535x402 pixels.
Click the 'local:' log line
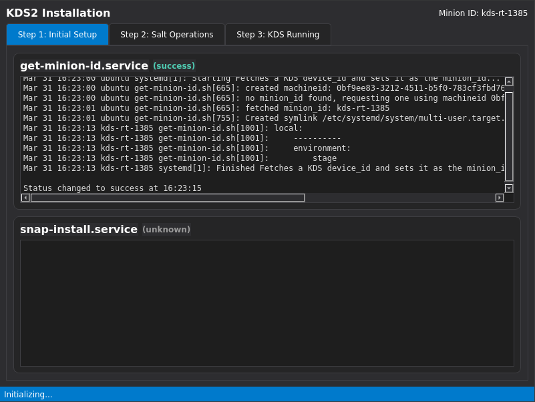(x=163, y=128)
